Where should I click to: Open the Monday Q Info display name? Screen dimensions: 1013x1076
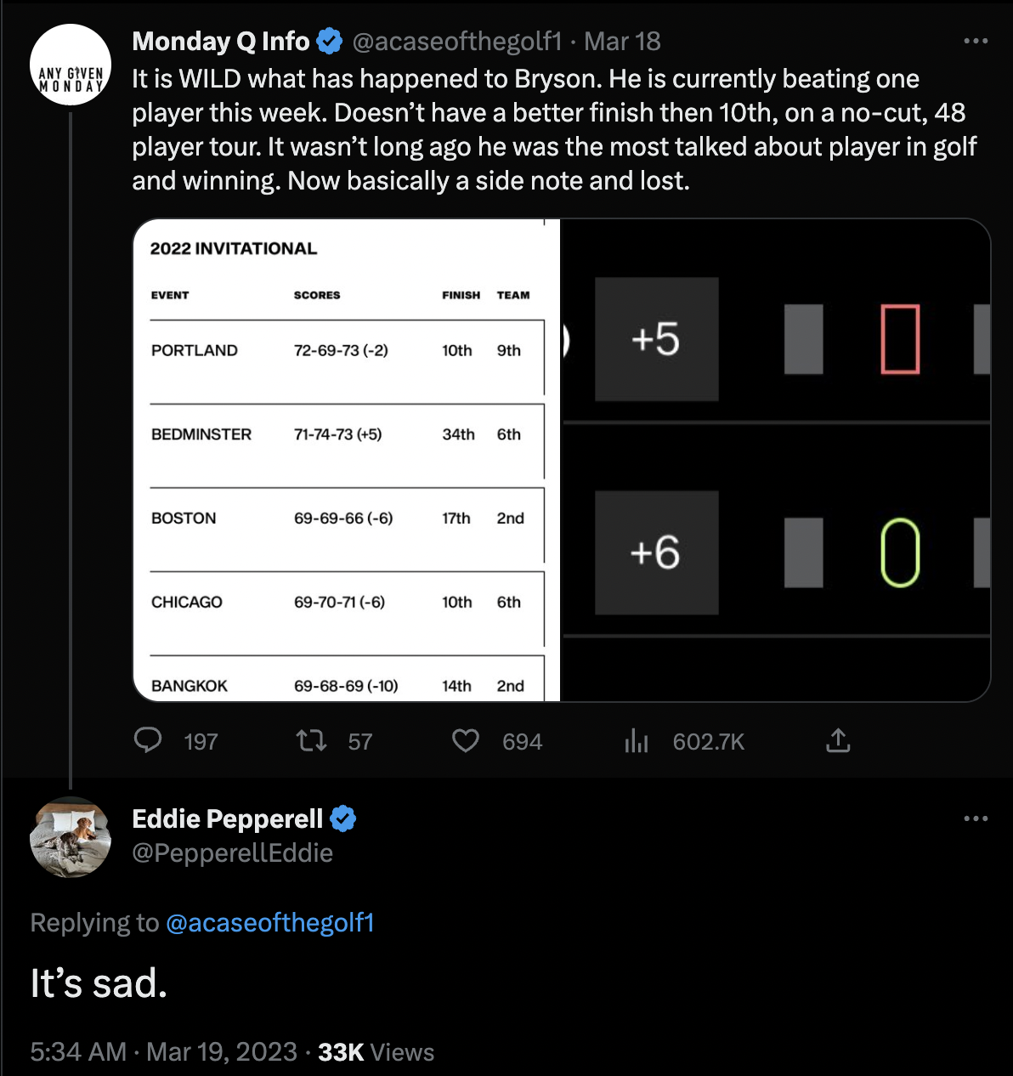[x=221, y=41]
